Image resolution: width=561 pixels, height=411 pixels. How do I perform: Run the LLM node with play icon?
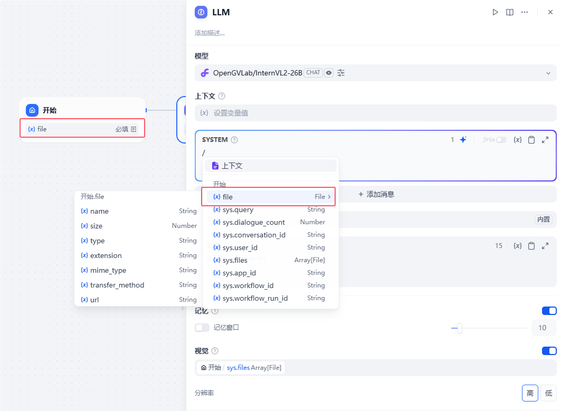coord(495,12)
